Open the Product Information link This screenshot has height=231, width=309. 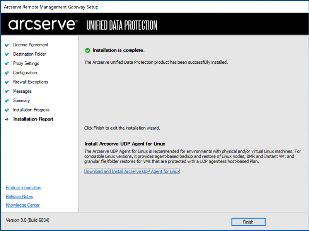tap(24, 188)
